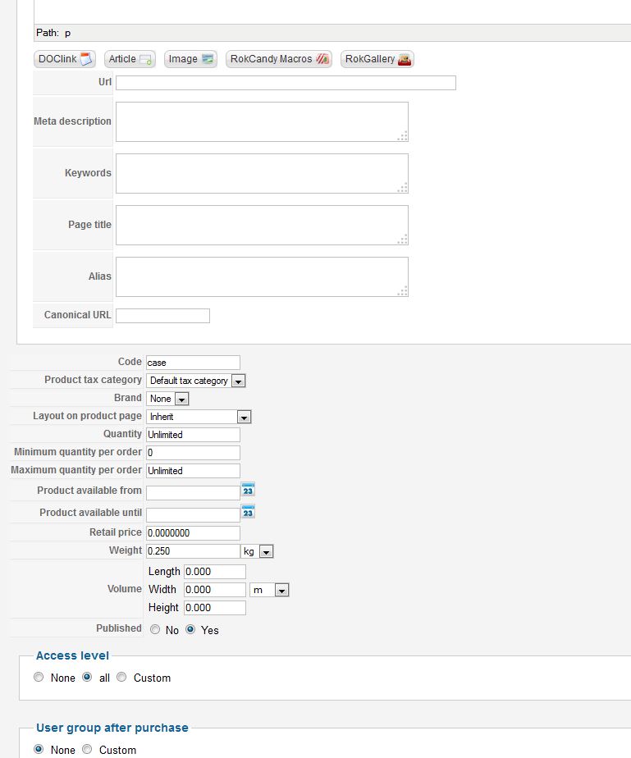Insert an Article link button

(x=130, y=59)
